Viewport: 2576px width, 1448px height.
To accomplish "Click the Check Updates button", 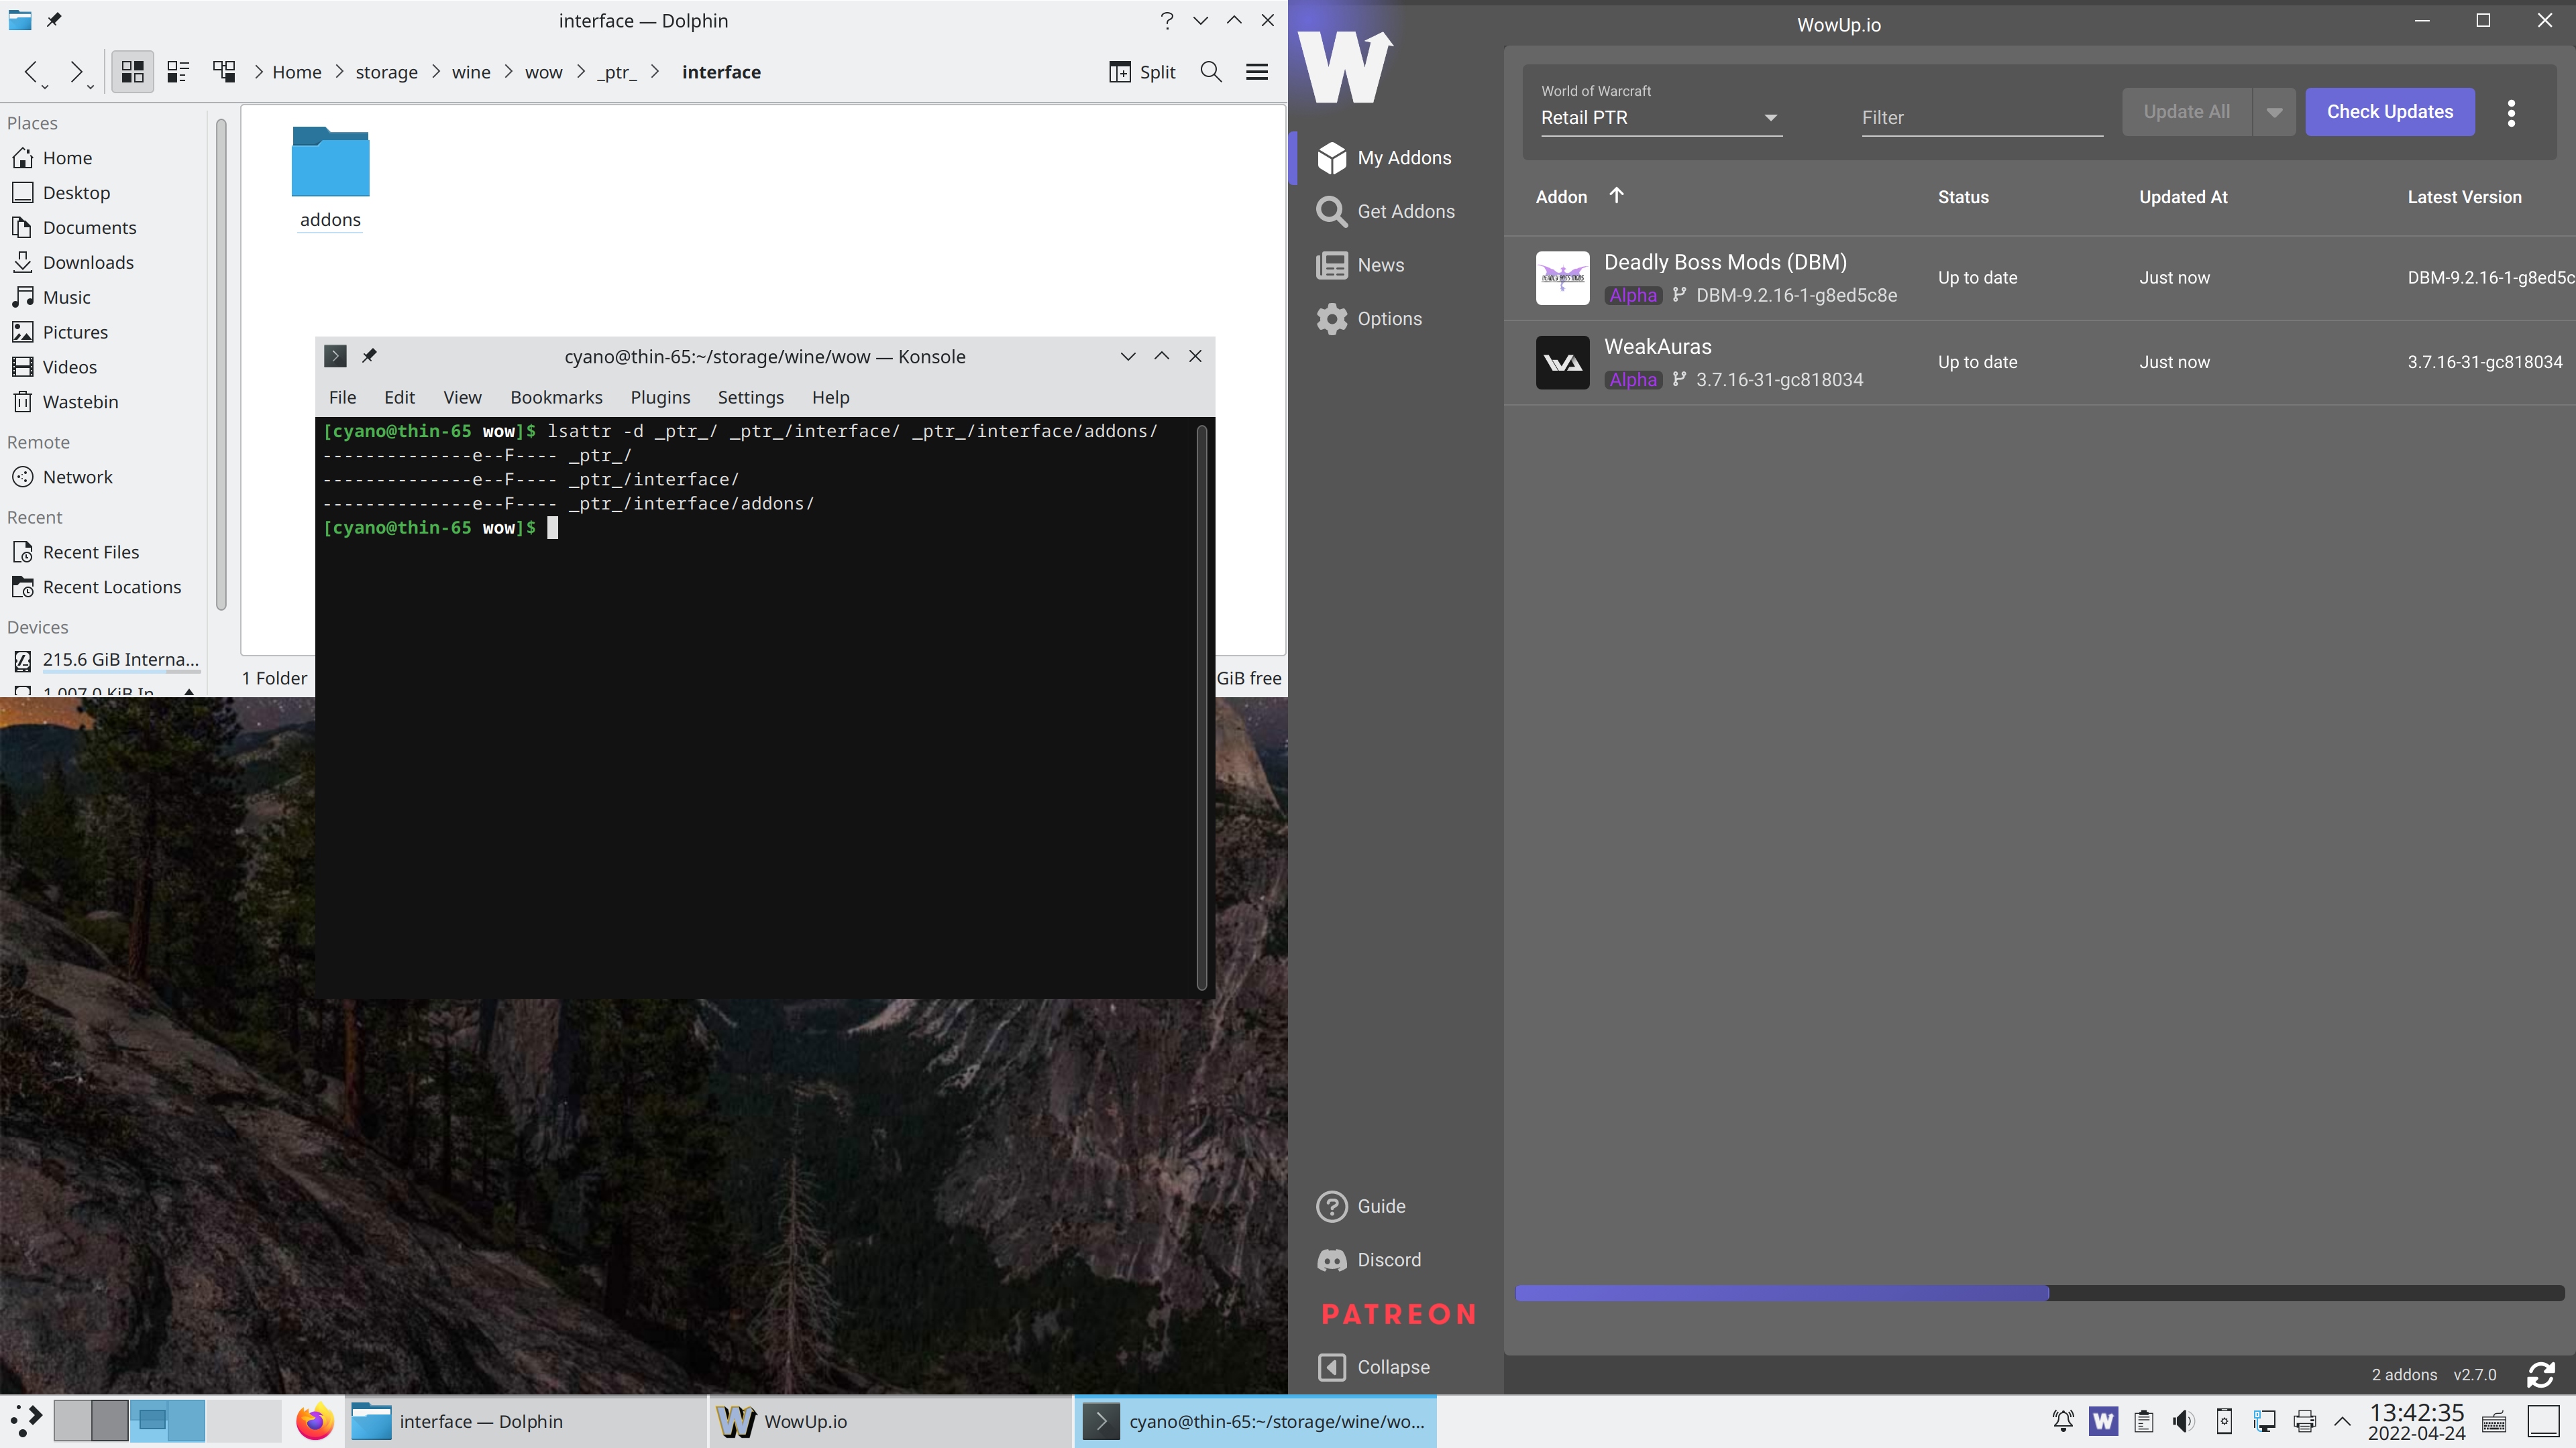I will 2389,112.
